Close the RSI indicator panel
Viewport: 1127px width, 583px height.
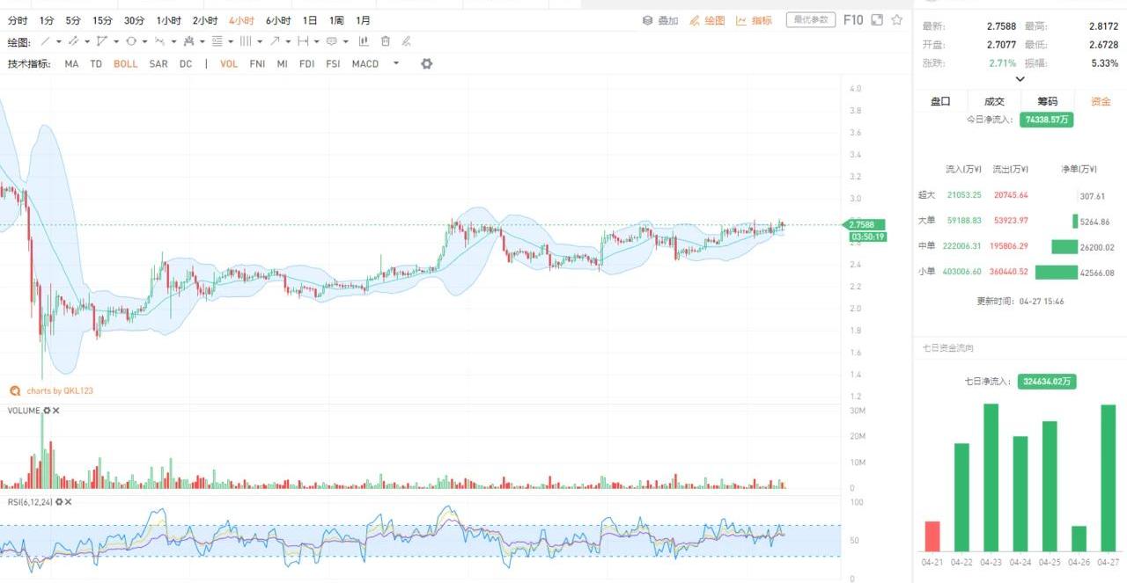(68, 502)
